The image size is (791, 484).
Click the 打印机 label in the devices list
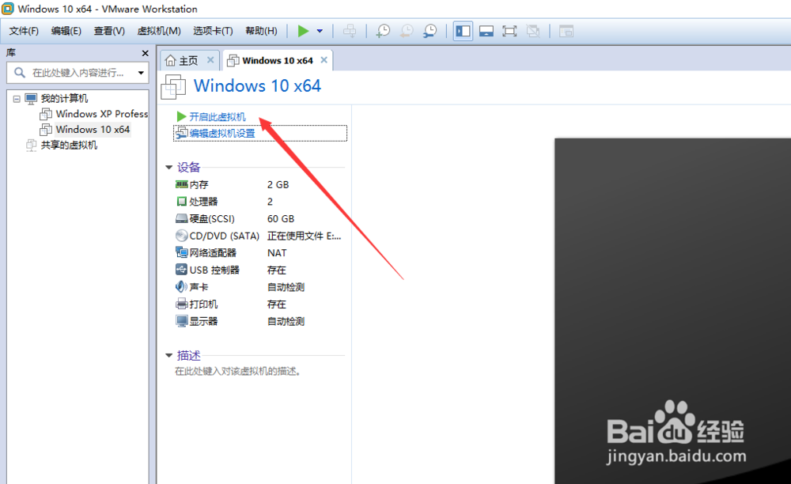(204, 304)
